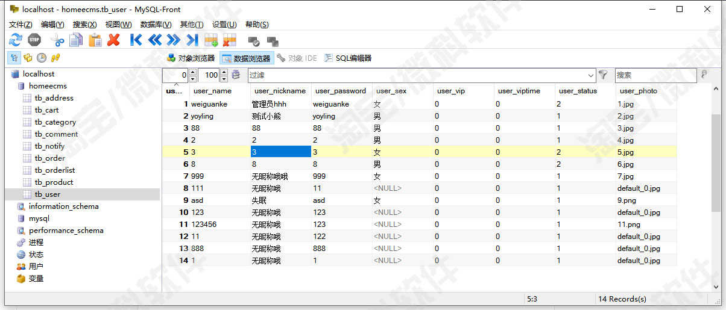Click the copy documents icon
The width and height of the screenshot is (726, 310).
pos(76,40)
